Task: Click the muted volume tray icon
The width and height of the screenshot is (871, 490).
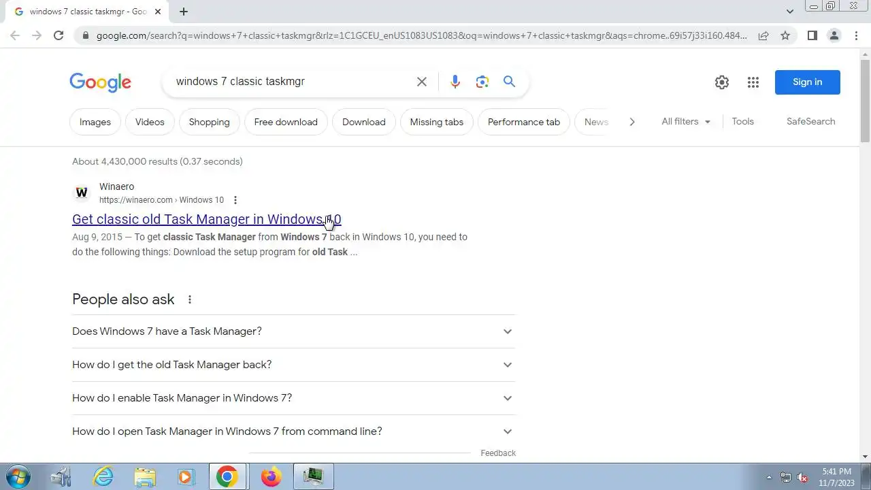Action: click(x=803, y=477)
